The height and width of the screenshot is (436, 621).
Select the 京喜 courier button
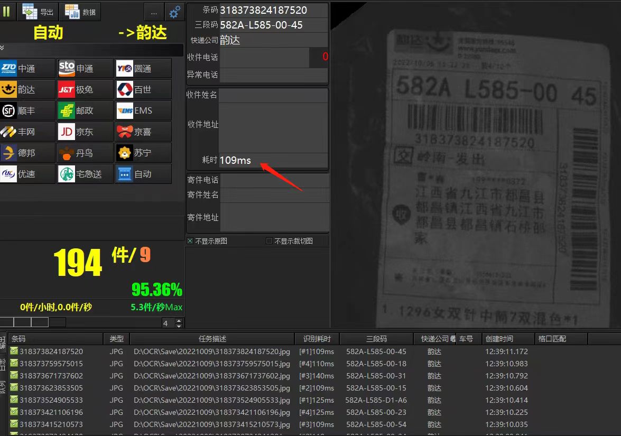coord(143,132)
